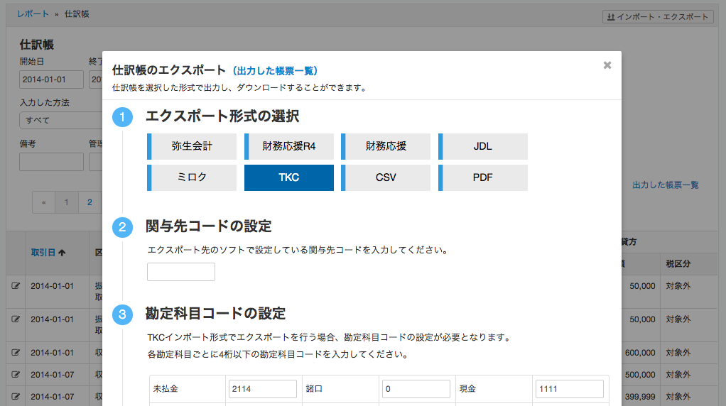
Task: Select 弥生会計 export format
Action: click(192, 146)
